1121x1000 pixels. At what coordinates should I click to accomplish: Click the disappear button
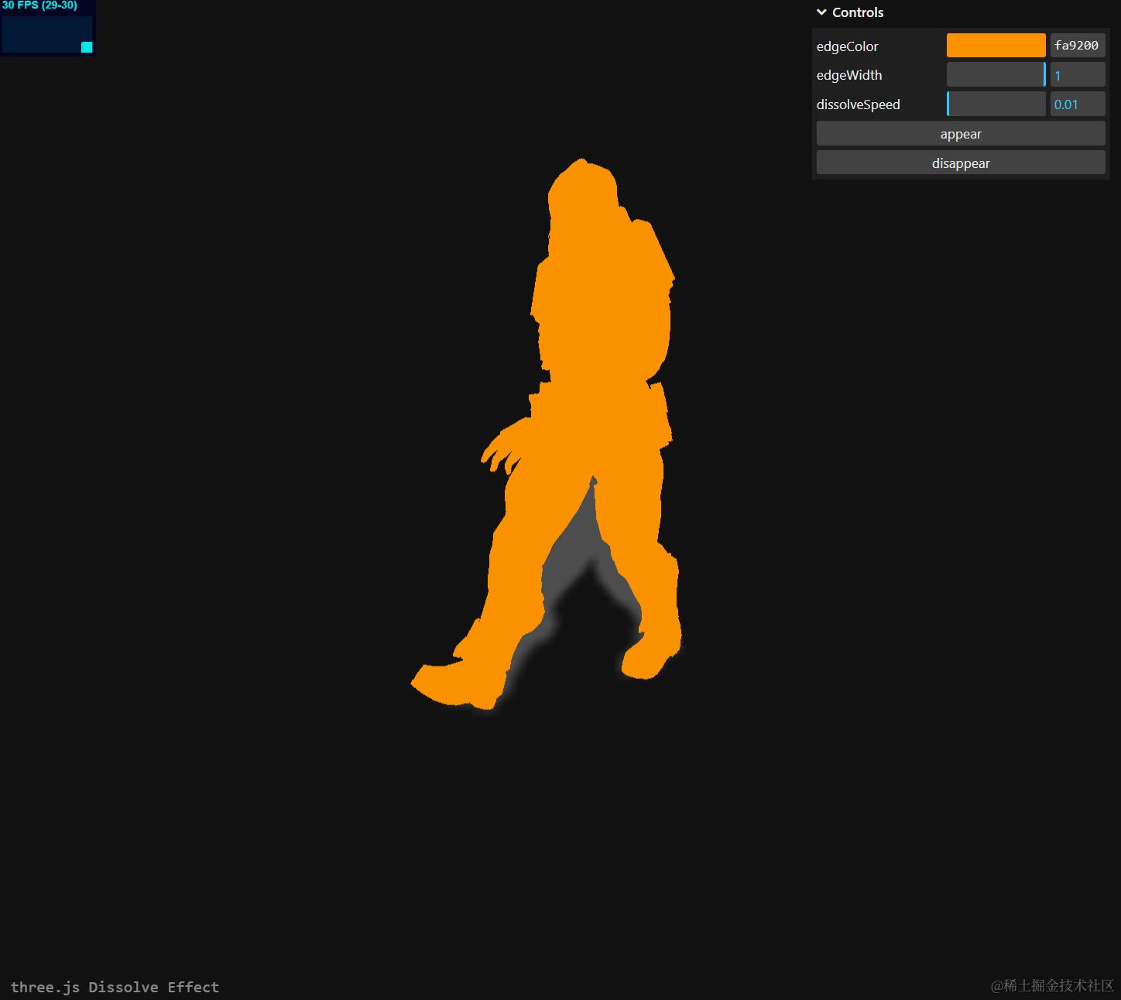pyautogui.click(x=961, y=163)
